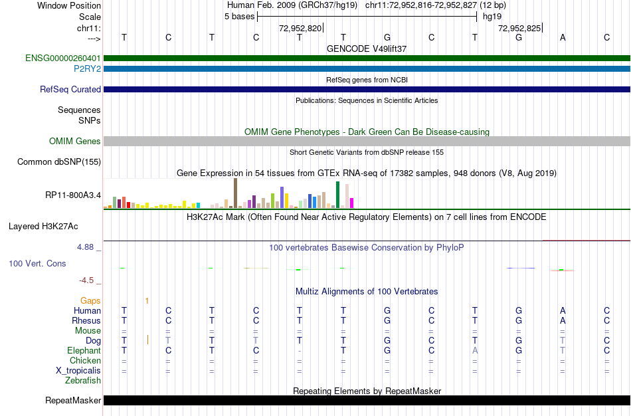Click the orange insertion mark in Dog row
This screenshot has height=416, width=631.
pyautogui.click(x=147, y=340)
